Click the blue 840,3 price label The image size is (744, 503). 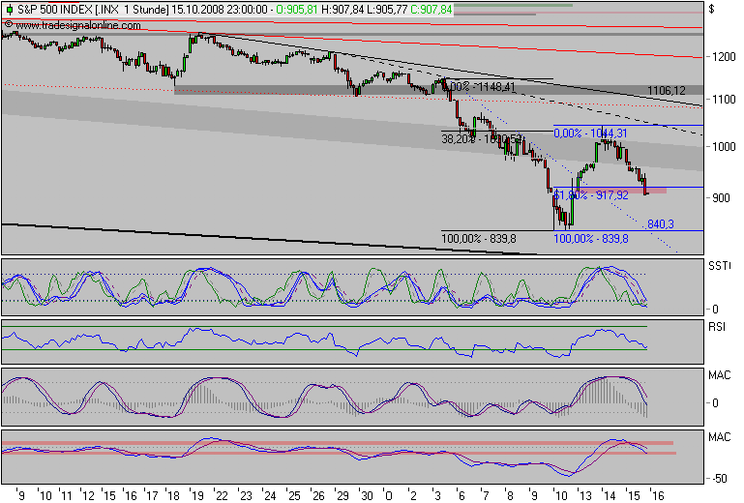660,224
